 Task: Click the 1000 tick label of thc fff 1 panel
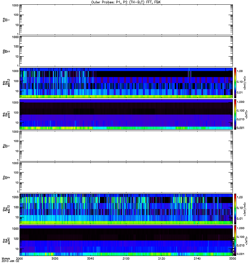point(15,132)
